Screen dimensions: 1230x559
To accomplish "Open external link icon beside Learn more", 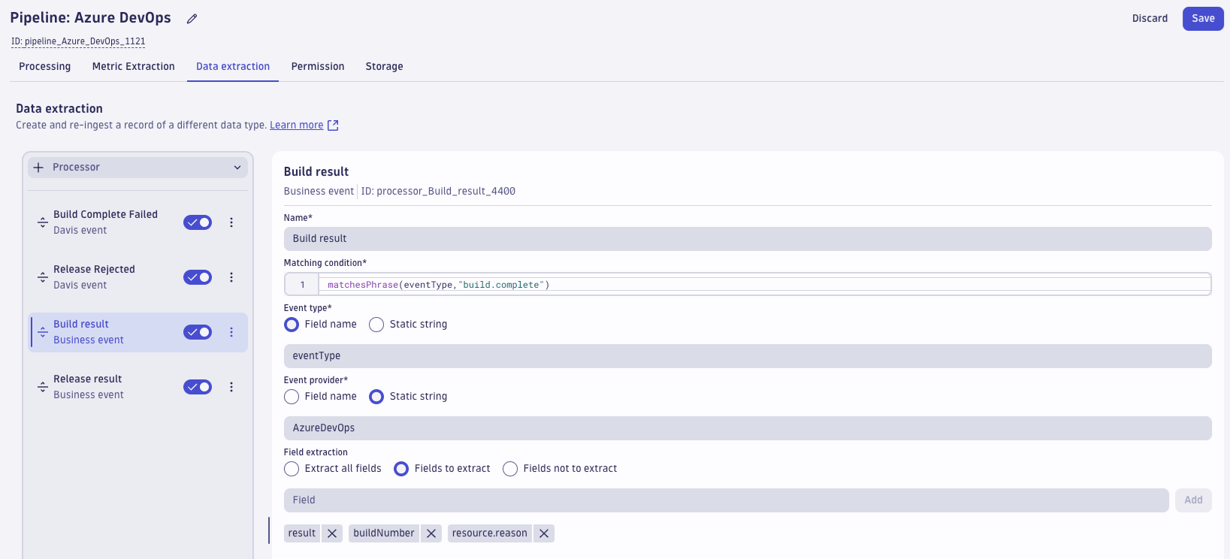I will coord(333,125).
